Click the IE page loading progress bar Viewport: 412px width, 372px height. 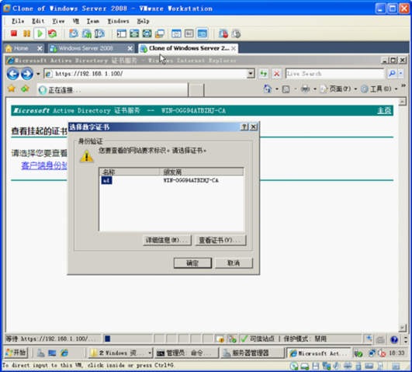[128, 339]
